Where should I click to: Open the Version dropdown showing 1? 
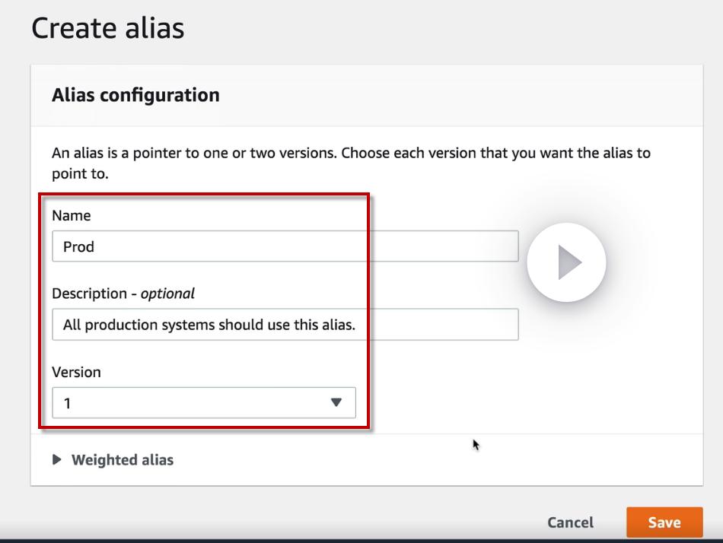pyautogui.click(x=203, y=403)
